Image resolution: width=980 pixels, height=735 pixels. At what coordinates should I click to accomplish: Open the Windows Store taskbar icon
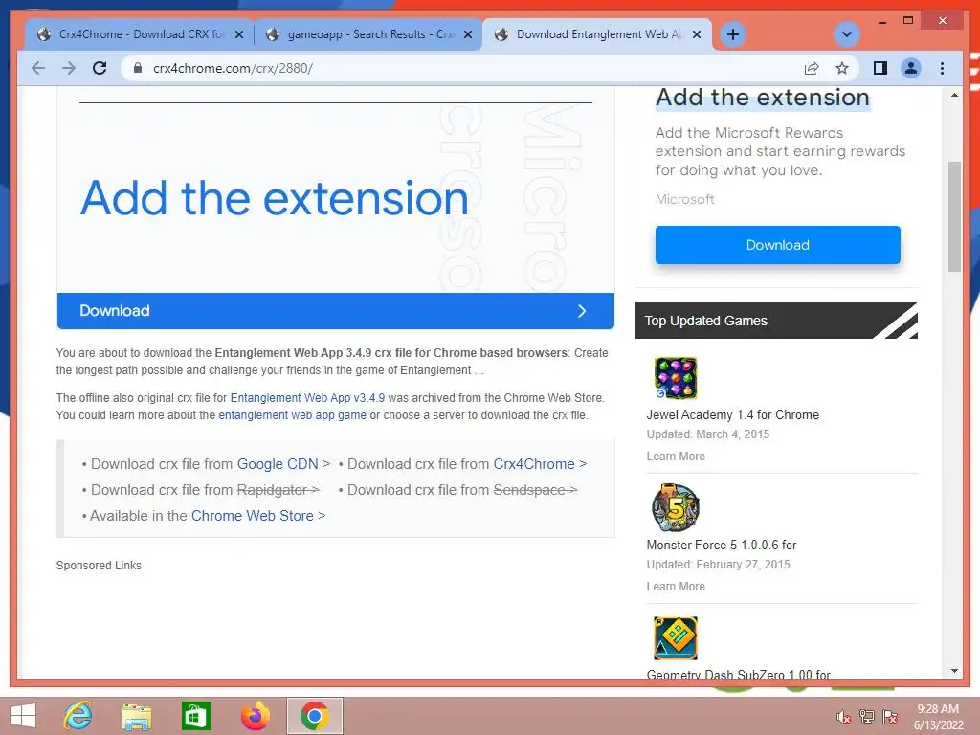click(x=195, y=716)
